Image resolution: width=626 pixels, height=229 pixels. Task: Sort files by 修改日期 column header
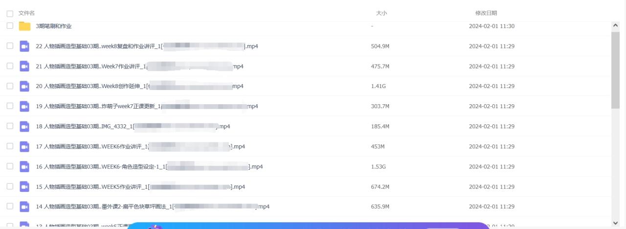click(486, 13)
